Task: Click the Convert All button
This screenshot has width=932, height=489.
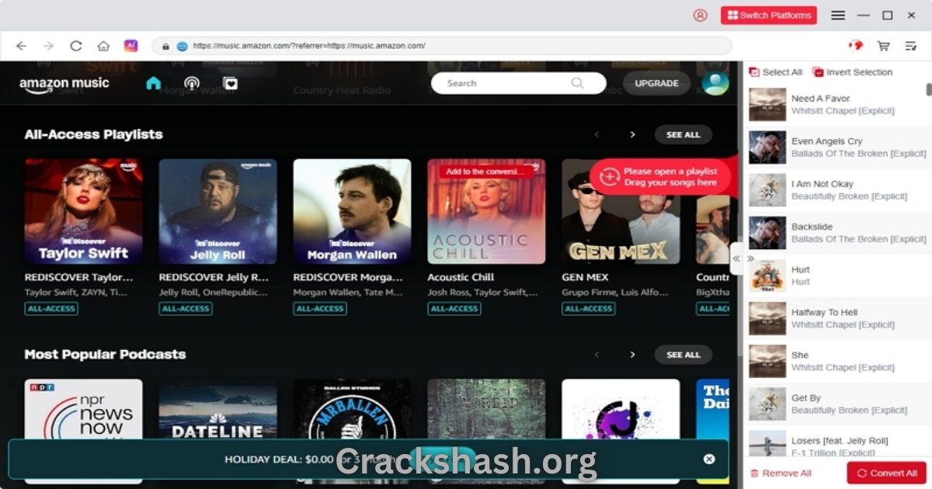Action: (886, 473)
